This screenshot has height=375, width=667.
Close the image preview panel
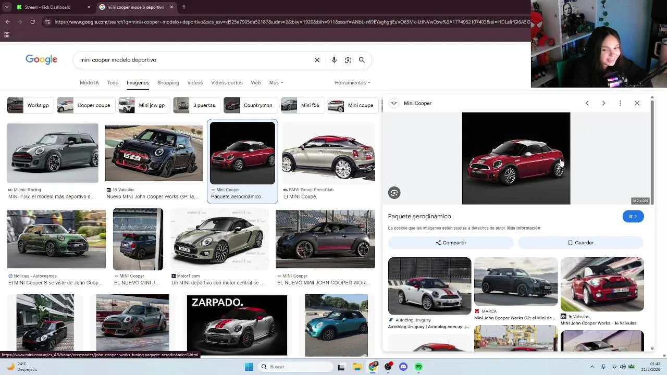(637, 103)
